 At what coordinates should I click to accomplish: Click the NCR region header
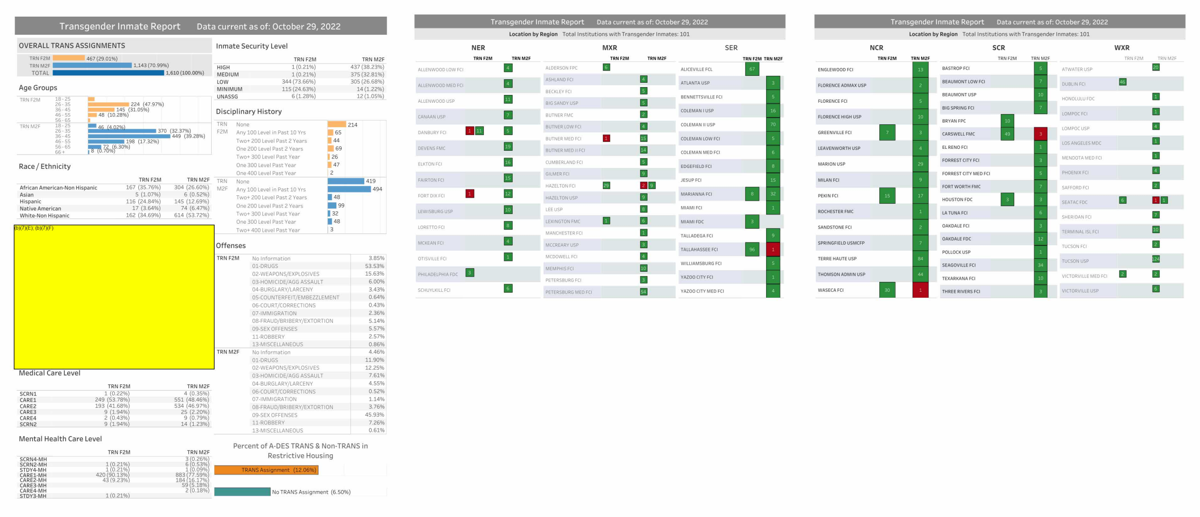876,47
